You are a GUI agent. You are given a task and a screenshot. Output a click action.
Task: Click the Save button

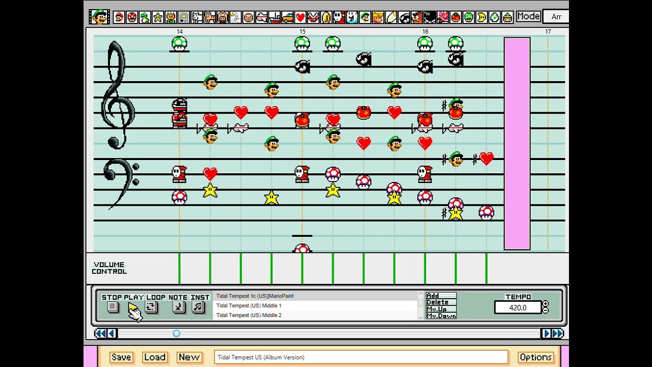[121, 357]
